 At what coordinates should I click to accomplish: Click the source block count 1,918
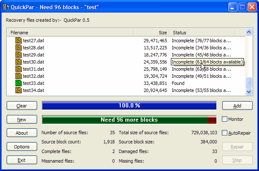pyautogui.click(x=109, y=142)
